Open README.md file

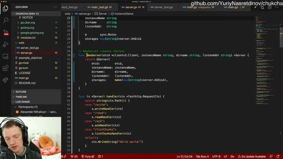point(27,83)
